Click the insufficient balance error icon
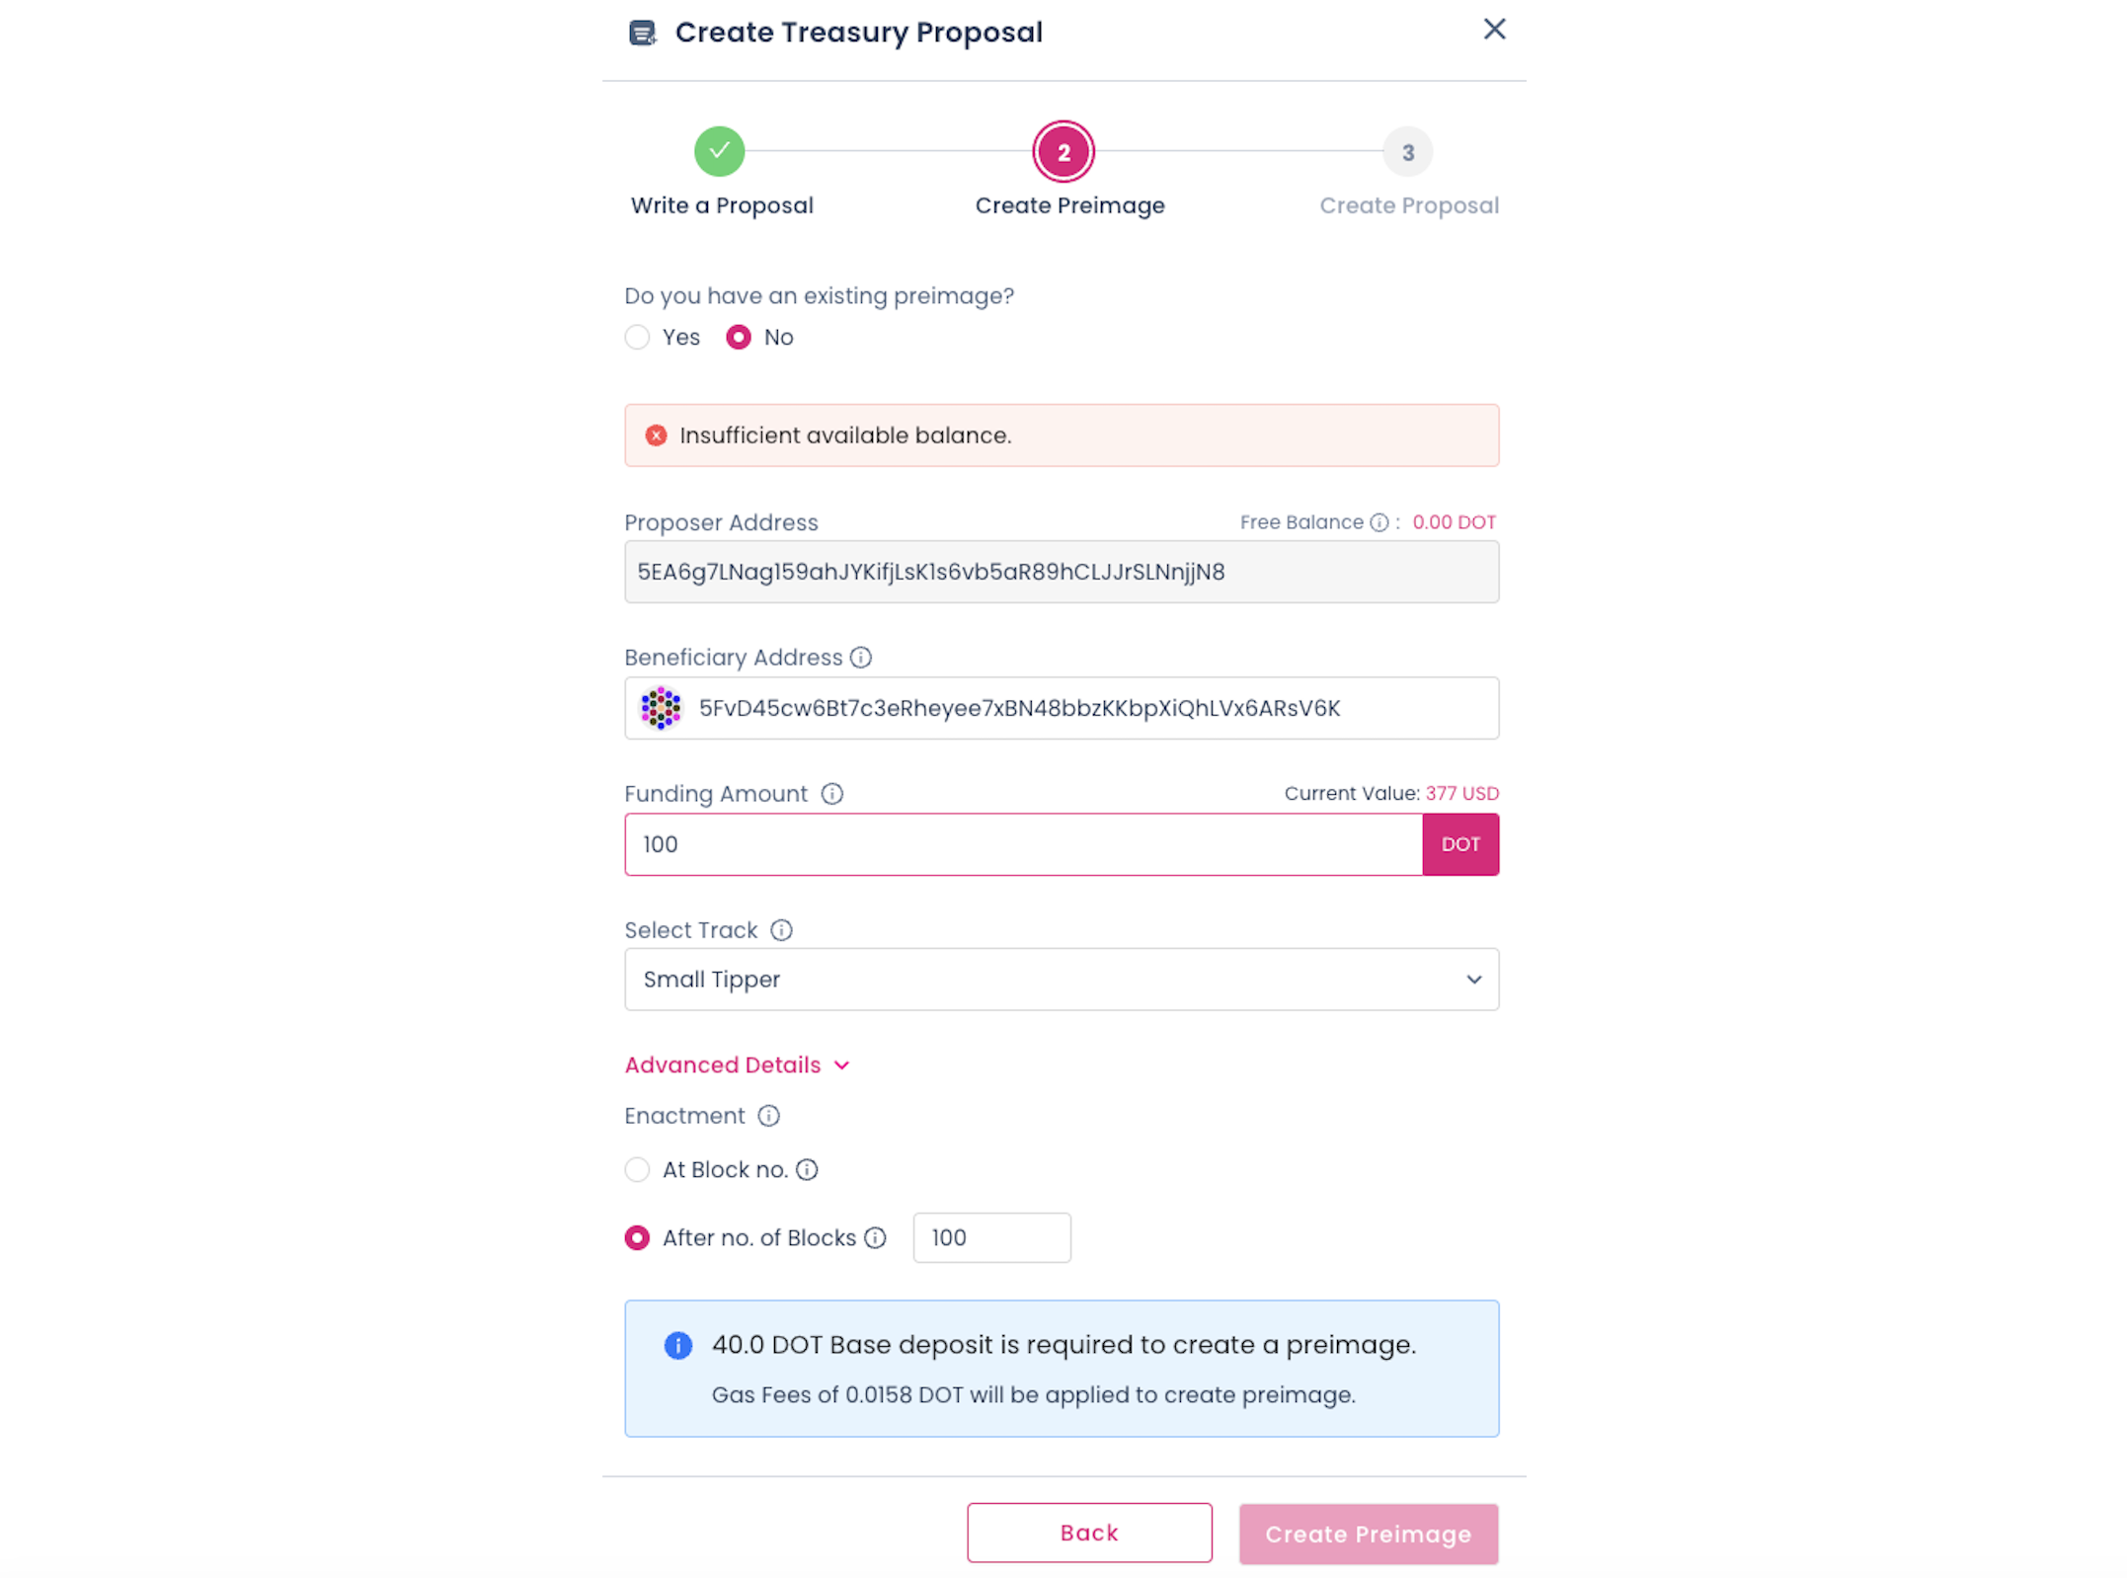 tap(656, 434)
